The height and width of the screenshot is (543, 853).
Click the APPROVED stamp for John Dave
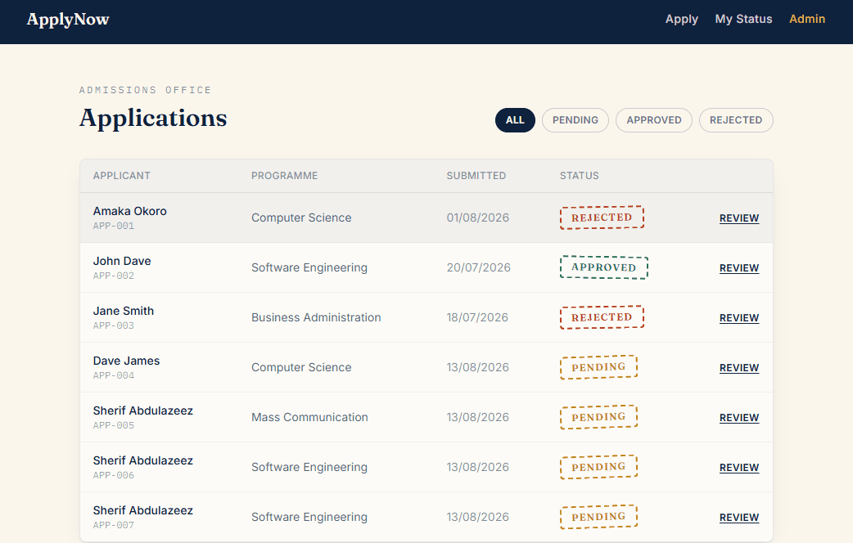tap(604, 267)
